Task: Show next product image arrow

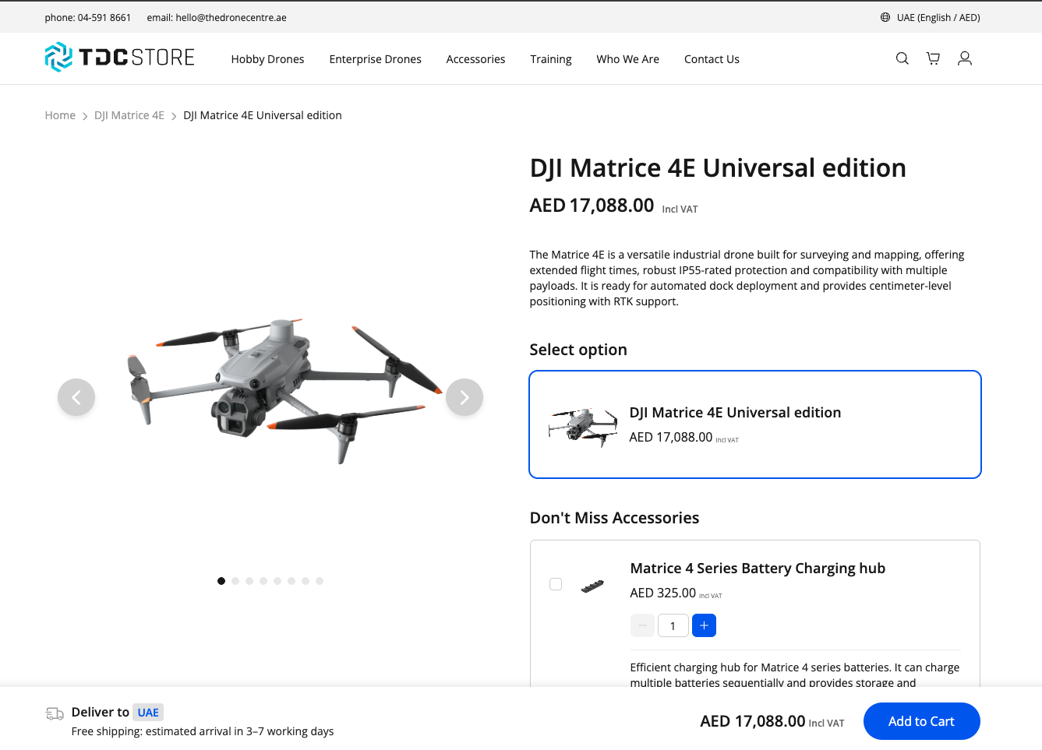Action: (x=464, y=397)
